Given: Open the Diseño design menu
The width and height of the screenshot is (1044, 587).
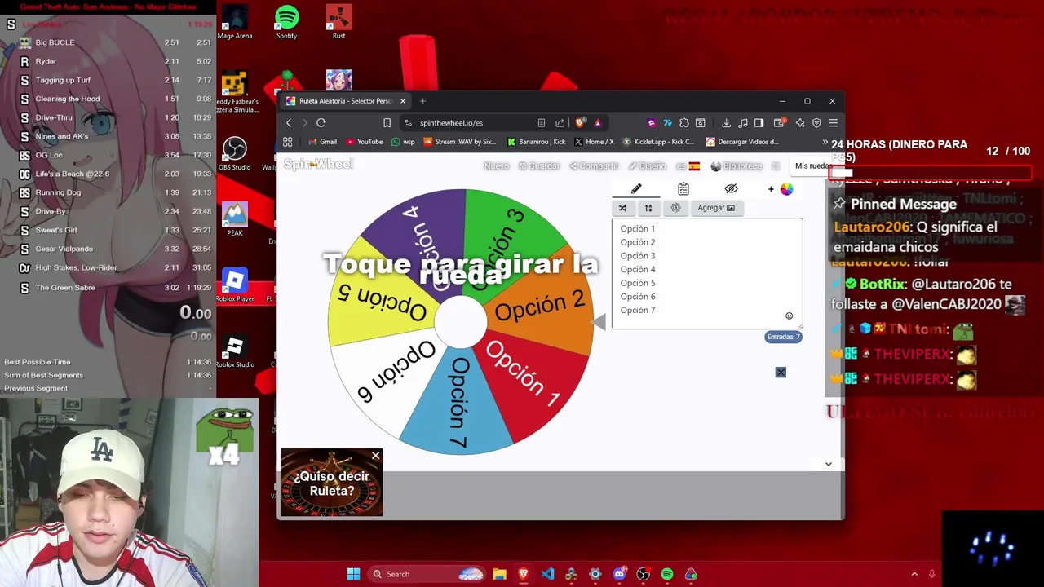Looking at the screenshot, I should point(648,166).
